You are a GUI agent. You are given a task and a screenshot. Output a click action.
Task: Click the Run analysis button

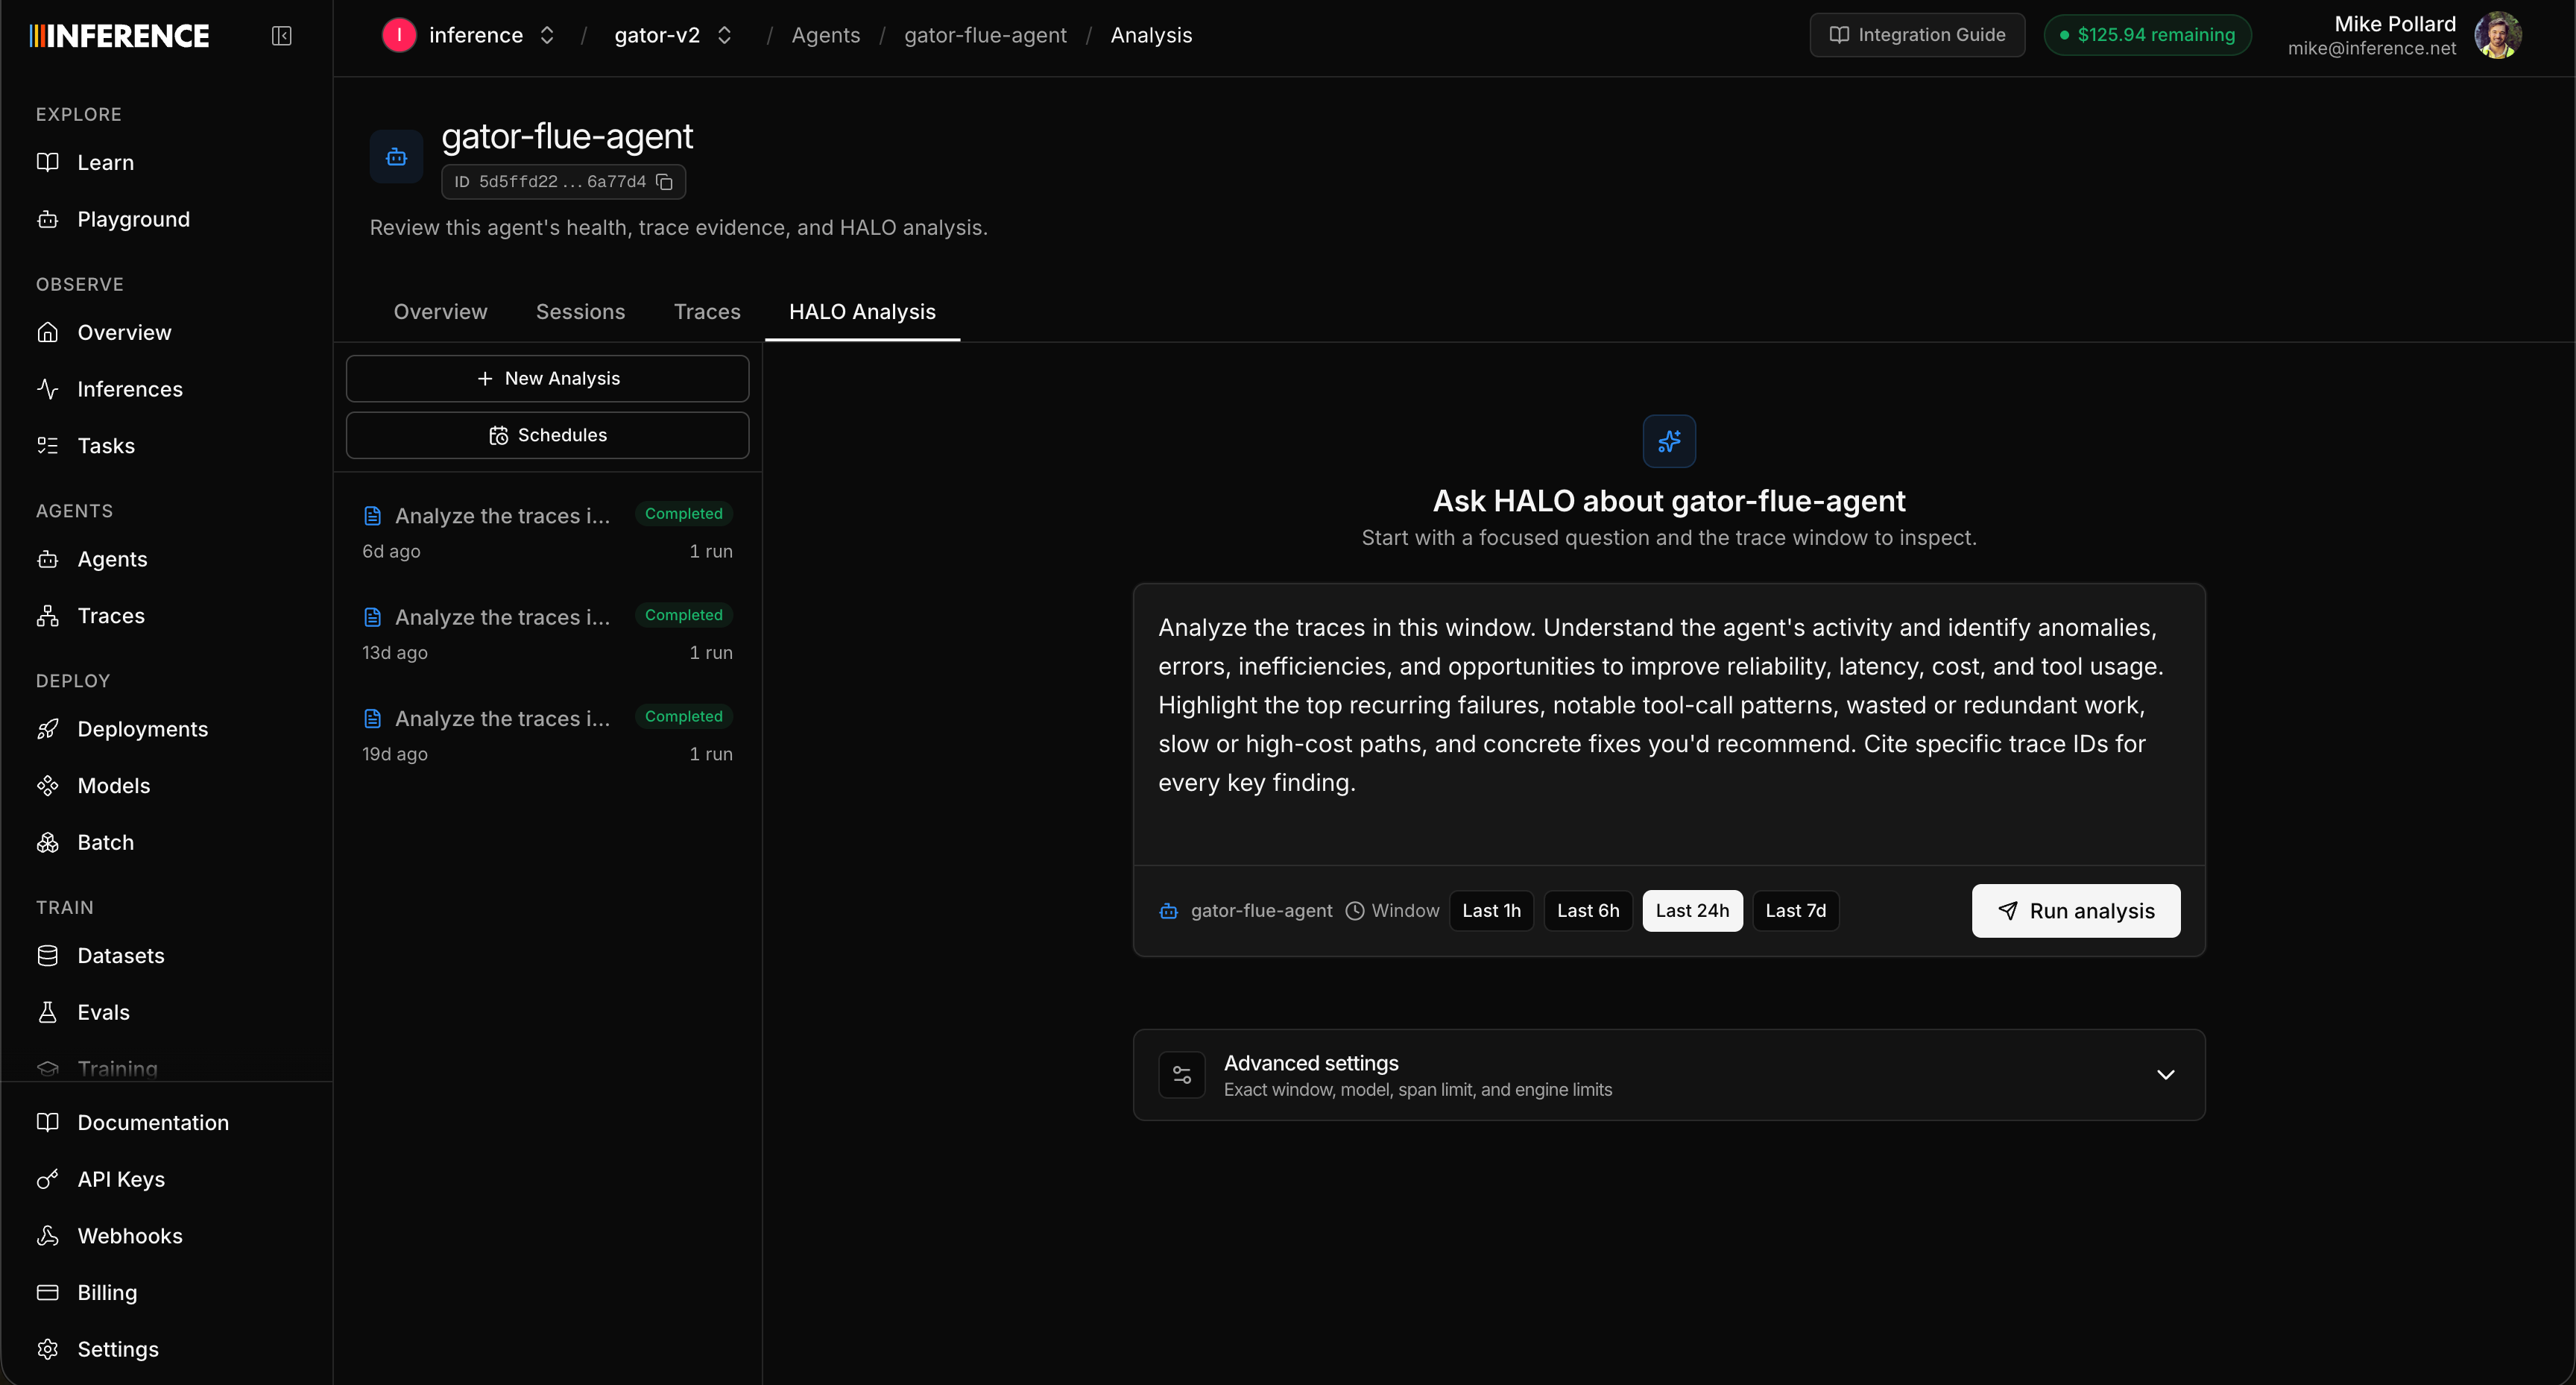[2075, 911]
